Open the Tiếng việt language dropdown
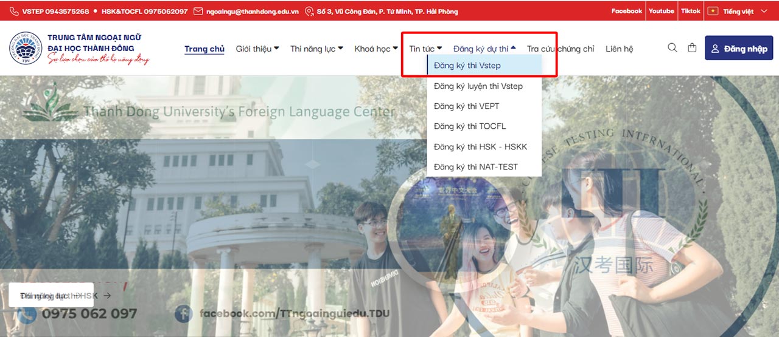The image size is (779, 337). click(738, 11)
